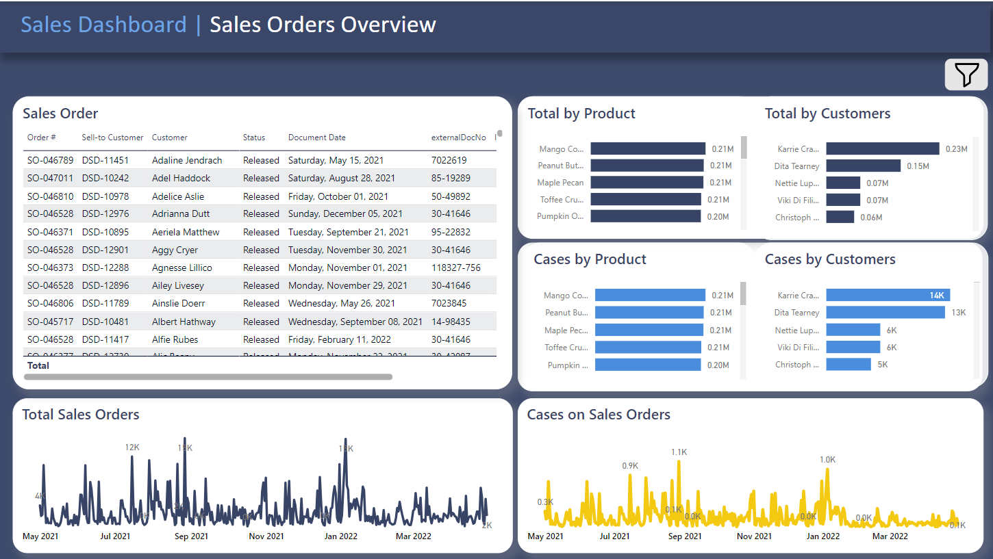Select Maple Pecan bar in Total by Product

647,183
